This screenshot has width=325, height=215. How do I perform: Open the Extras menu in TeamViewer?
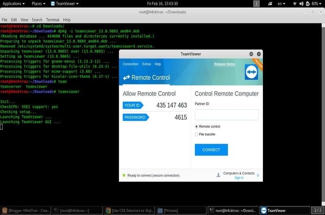[x=147, y=64]
